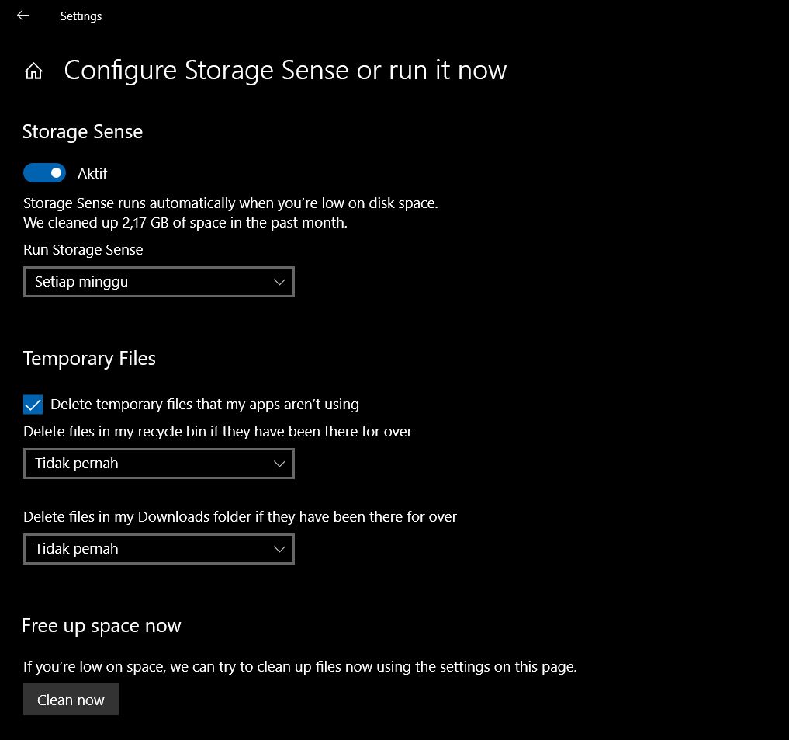
Task: Click Settings in the top header
Action: (81, 16)
